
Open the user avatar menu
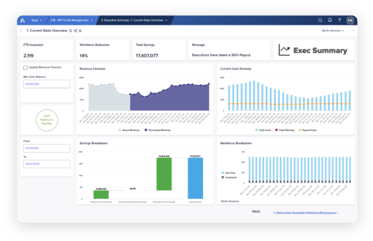(350, 20)
